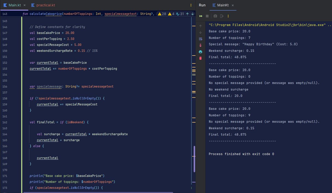
Task: Select the Run tool window tab
Action: coord(202,5)
